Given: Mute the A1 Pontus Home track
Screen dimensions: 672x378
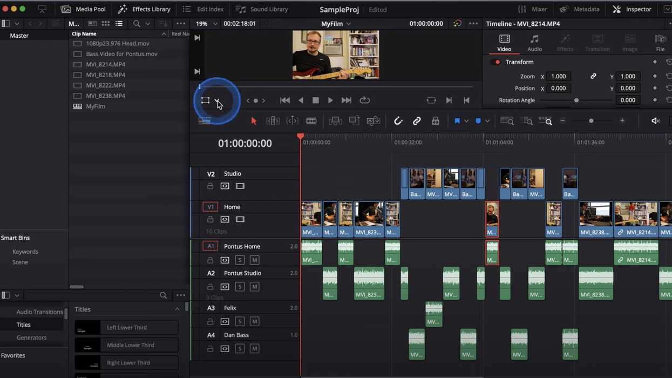Looking at the screenshot, I should pyautogui.click(x=255, y=260).
